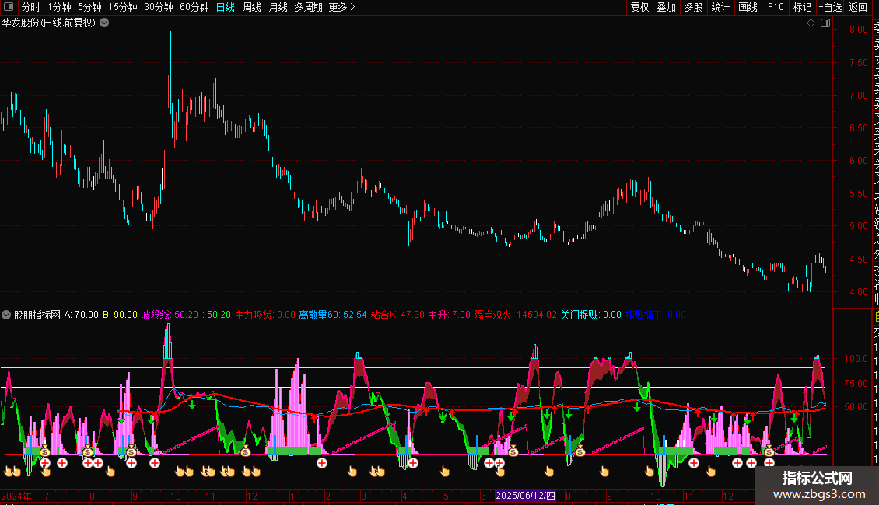Viewport: 879px width, 505px height.
Task: Click the pointing hand icon near July 2025
Action: [549, 472]
